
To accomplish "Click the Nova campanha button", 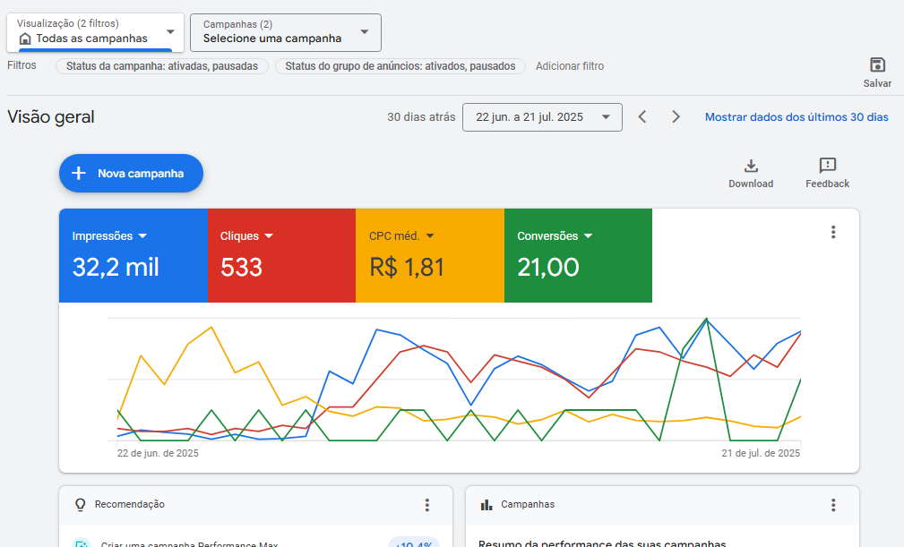I will (131, 174).
